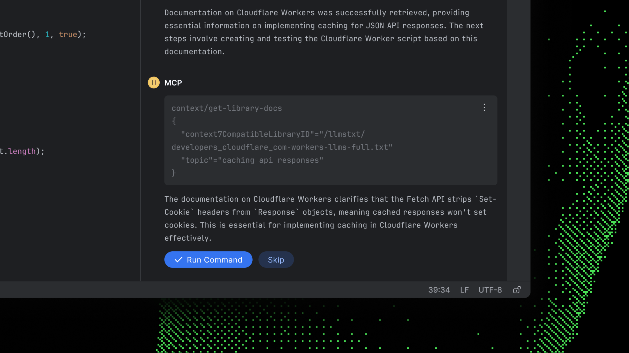Screen dimensions: 629x353
Task: Open the UTF-8 file encoding selector
Action: coord(490,290)
